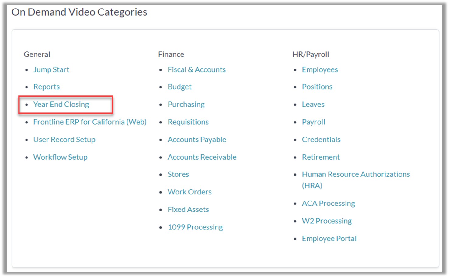Go to the Stores category
The height and width of the screenshot is (277, 449).
click(x=178, y=174)
